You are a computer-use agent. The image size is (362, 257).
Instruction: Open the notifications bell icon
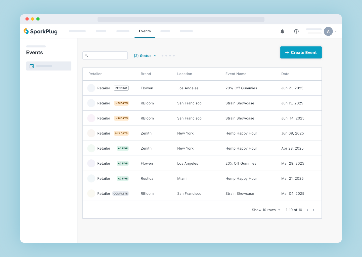[282, 31]
